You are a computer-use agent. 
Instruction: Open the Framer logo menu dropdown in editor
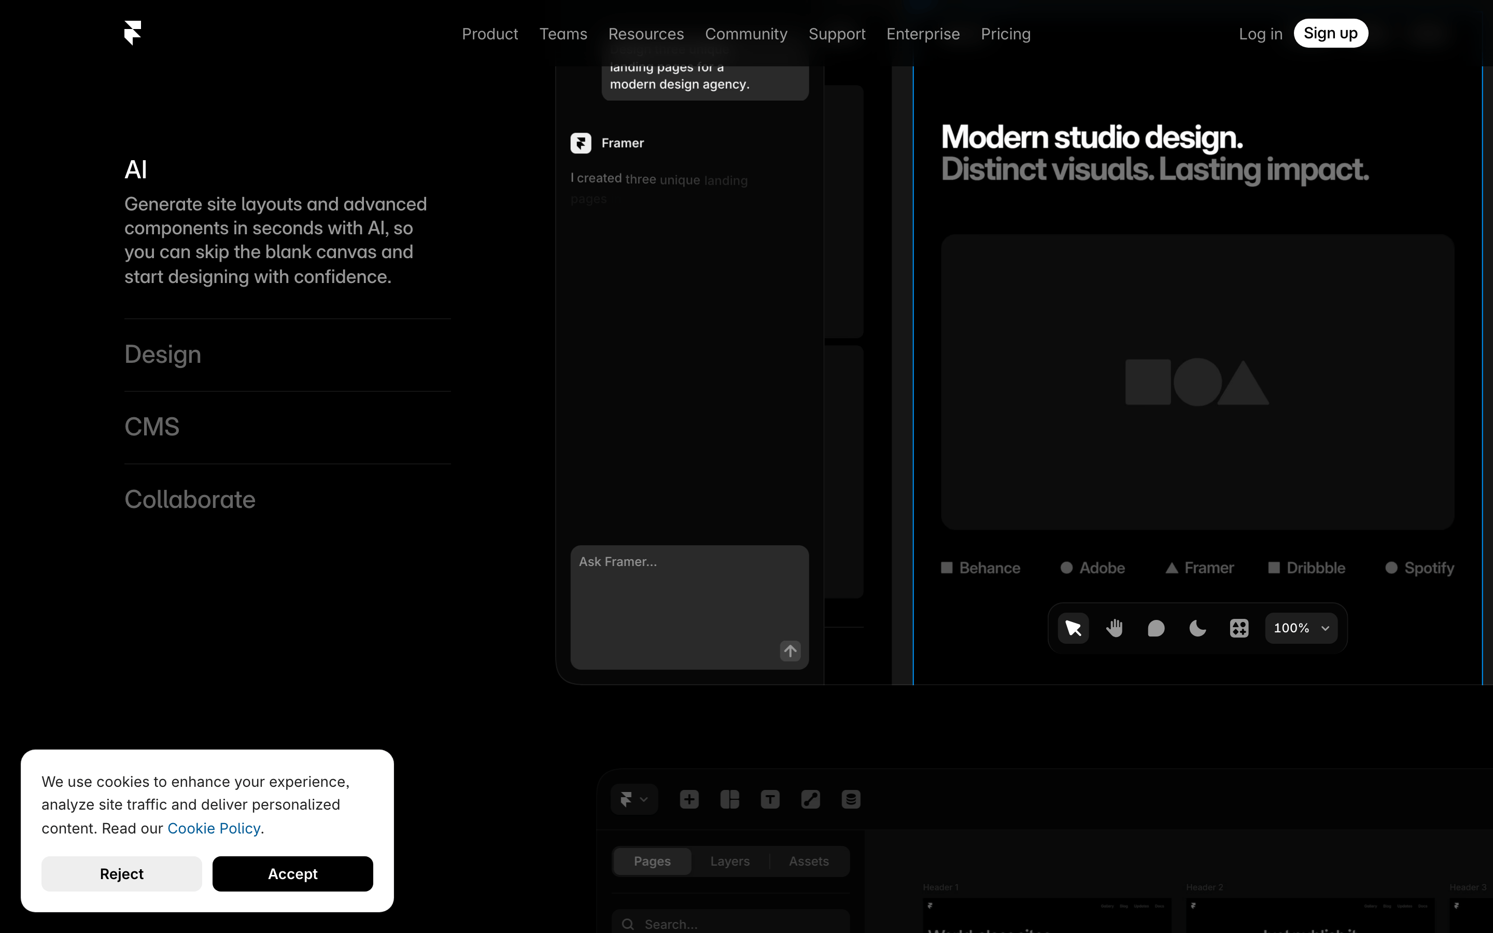click(634, 800)
